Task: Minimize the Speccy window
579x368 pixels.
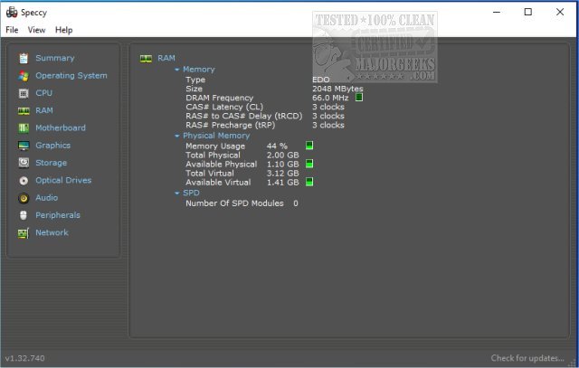Action: click(497, 12)
